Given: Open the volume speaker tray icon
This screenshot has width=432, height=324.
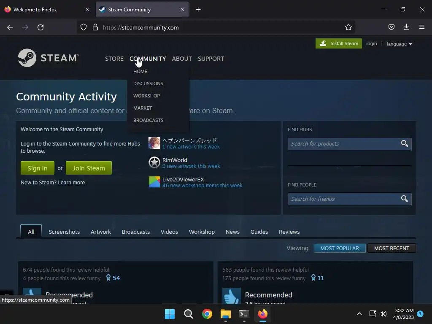Looking at the screenshot, I should (383, 314).
